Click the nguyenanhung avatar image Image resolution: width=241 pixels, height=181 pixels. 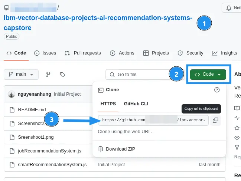(12, 94)
